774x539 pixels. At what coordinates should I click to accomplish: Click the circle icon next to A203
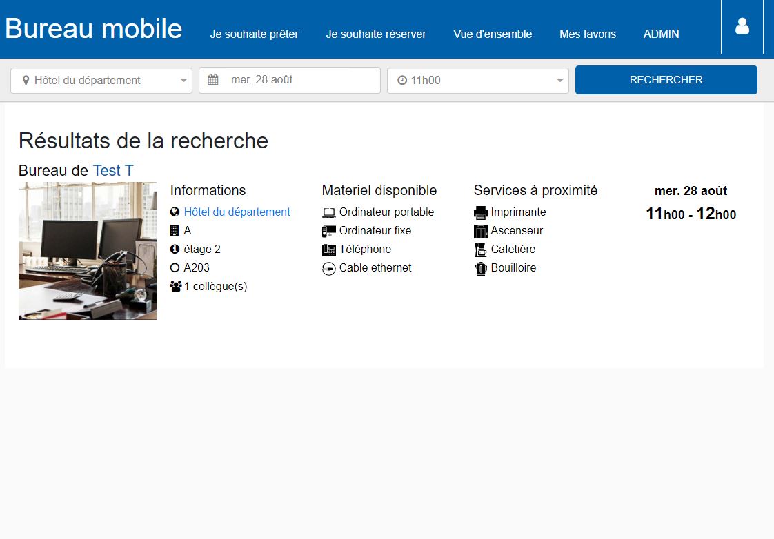click(x=175, y=267)
